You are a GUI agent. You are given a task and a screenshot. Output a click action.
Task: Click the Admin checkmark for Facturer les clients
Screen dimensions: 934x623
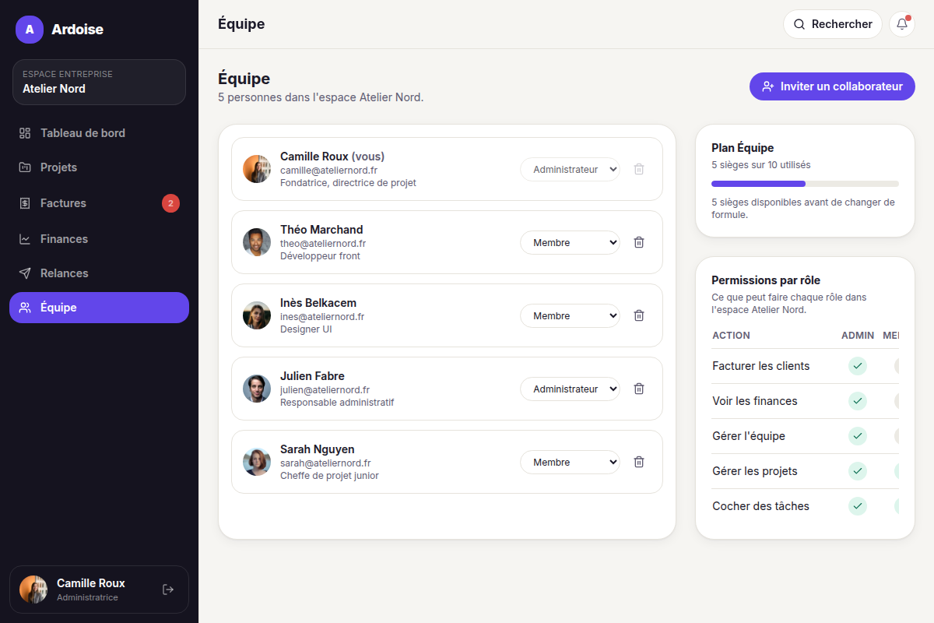tap(858, 366)
